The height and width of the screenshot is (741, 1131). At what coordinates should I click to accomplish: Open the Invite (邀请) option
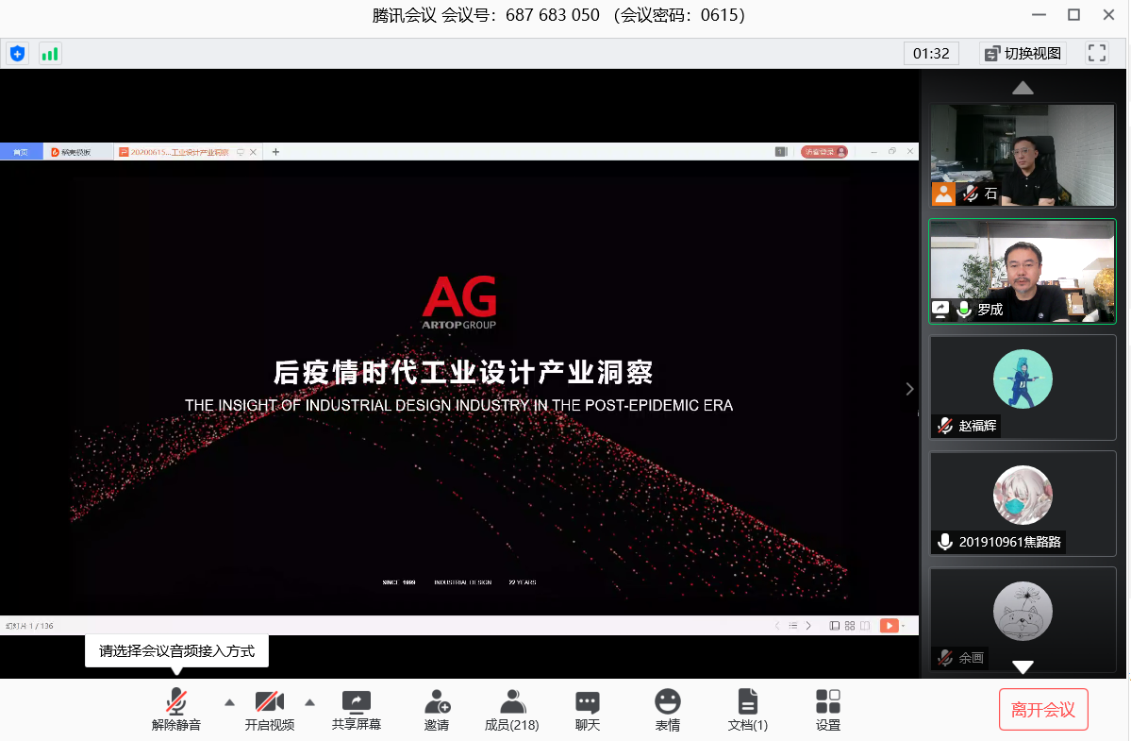tap(437, 711)
